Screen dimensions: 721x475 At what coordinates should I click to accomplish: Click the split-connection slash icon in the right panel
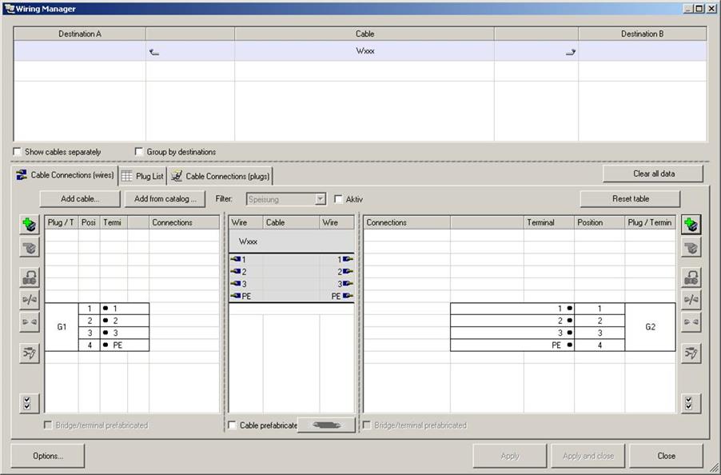[x=691, y=300]
